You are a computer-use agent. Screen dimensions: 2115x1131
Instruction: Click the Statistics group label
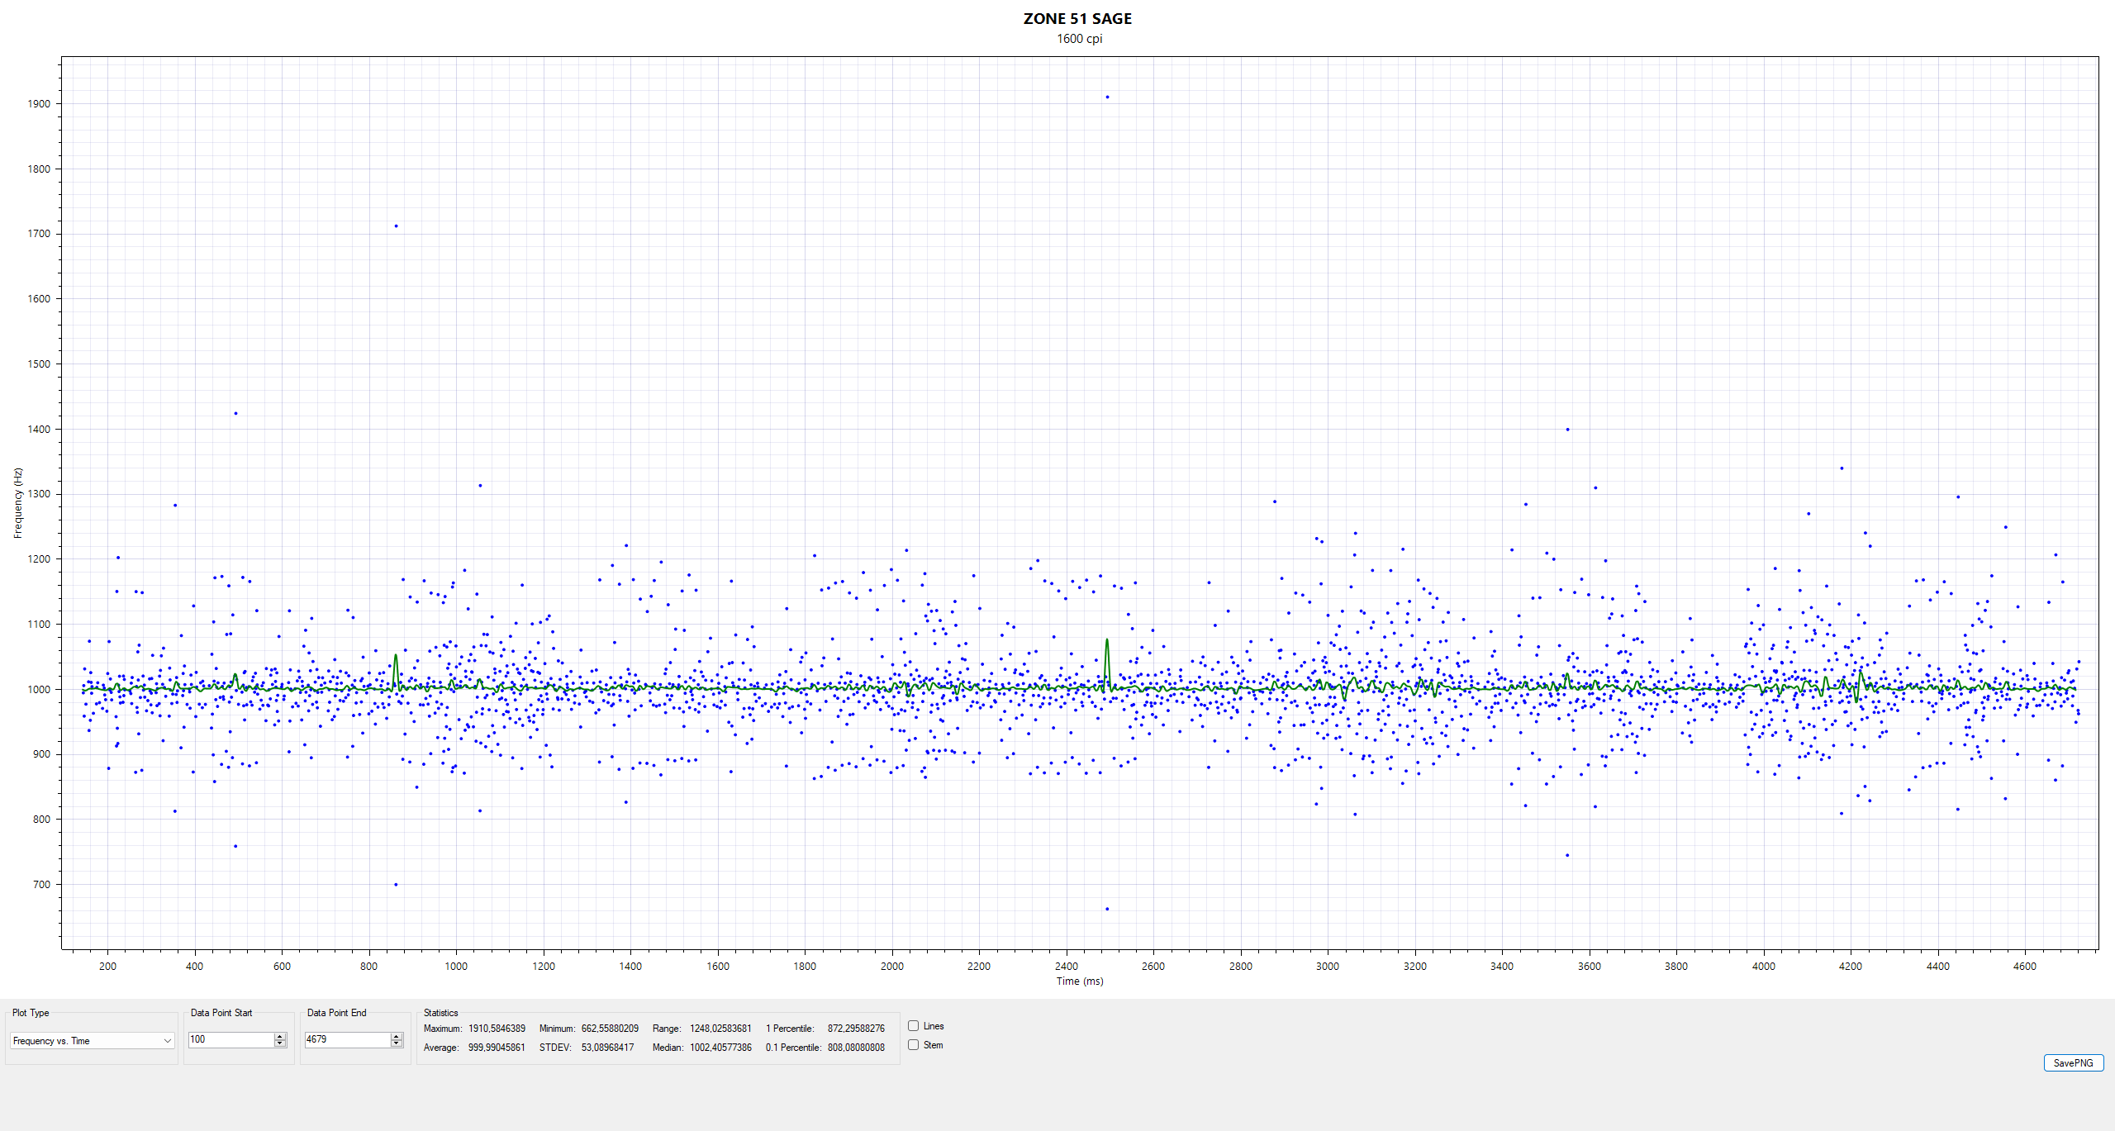click(x=440, y=1013)
